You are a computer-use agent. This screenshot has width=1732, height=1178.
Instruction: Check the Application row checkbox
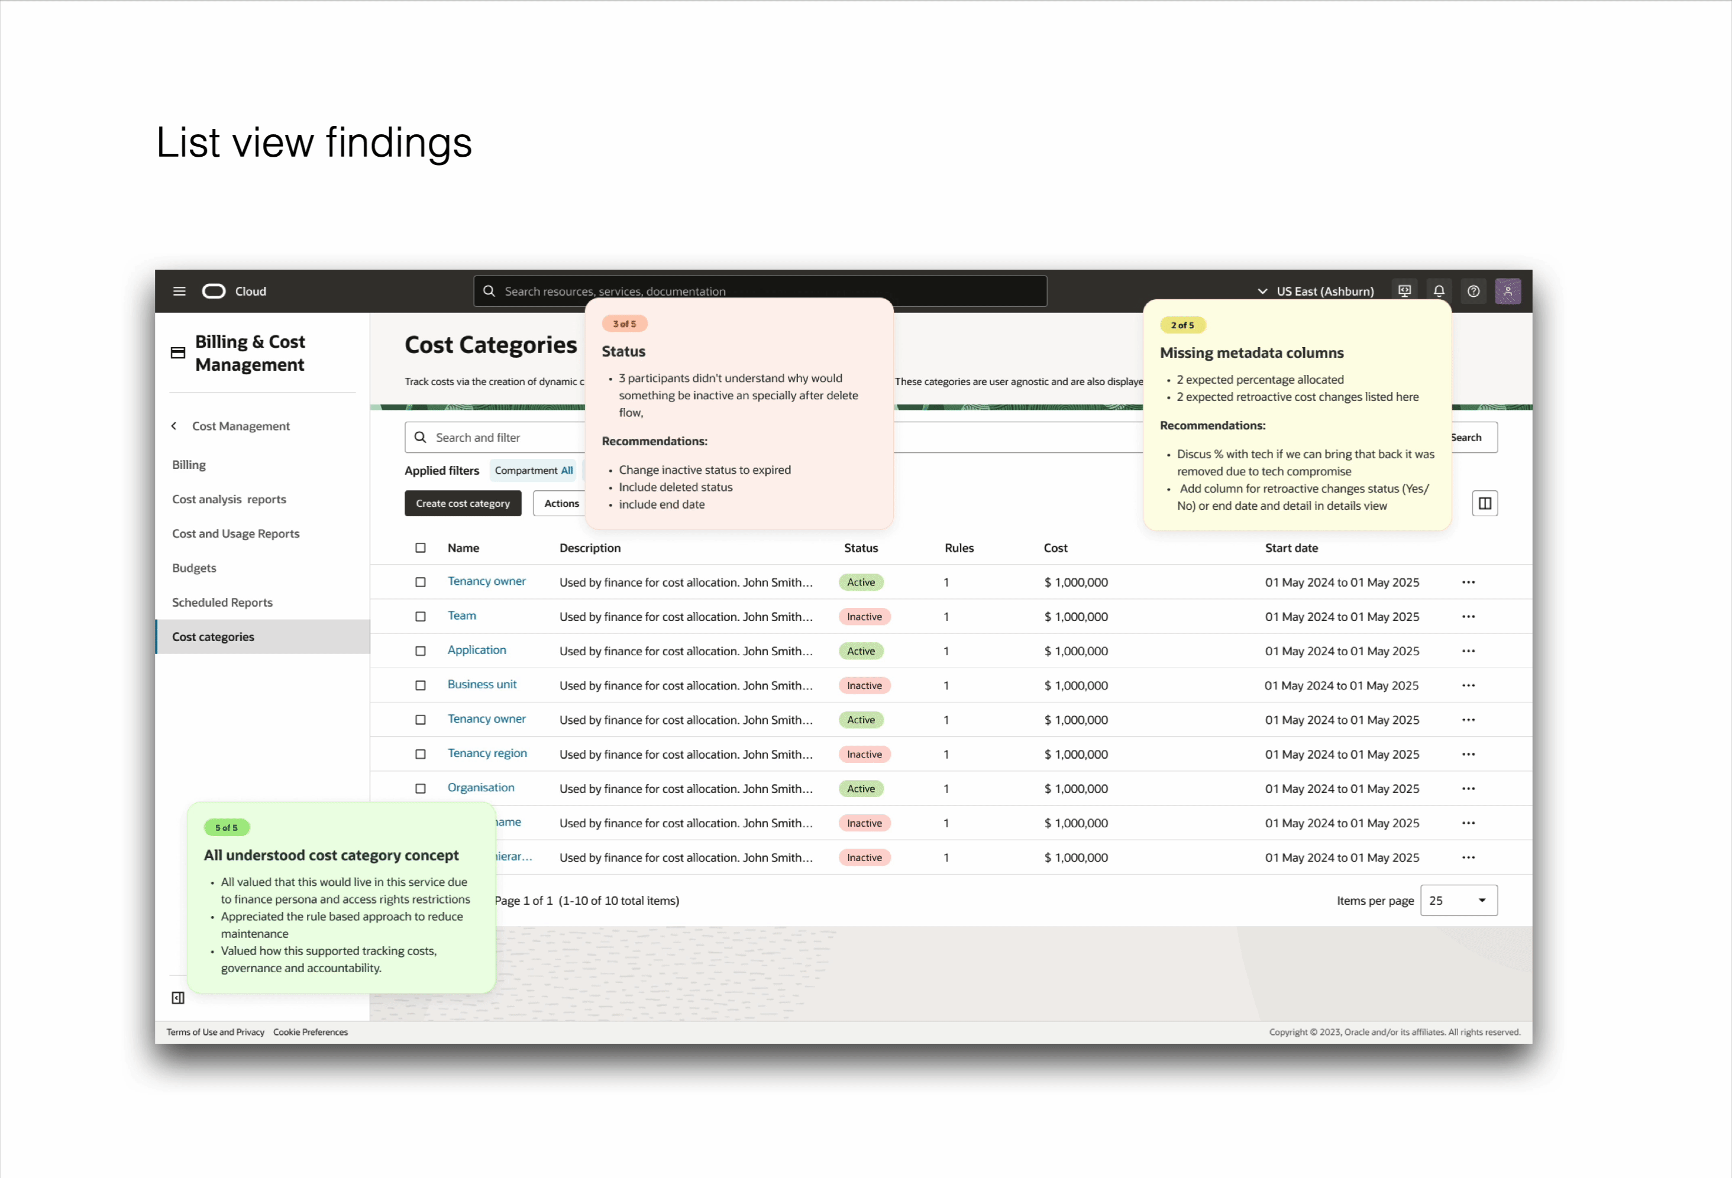(x=421, y=651)
